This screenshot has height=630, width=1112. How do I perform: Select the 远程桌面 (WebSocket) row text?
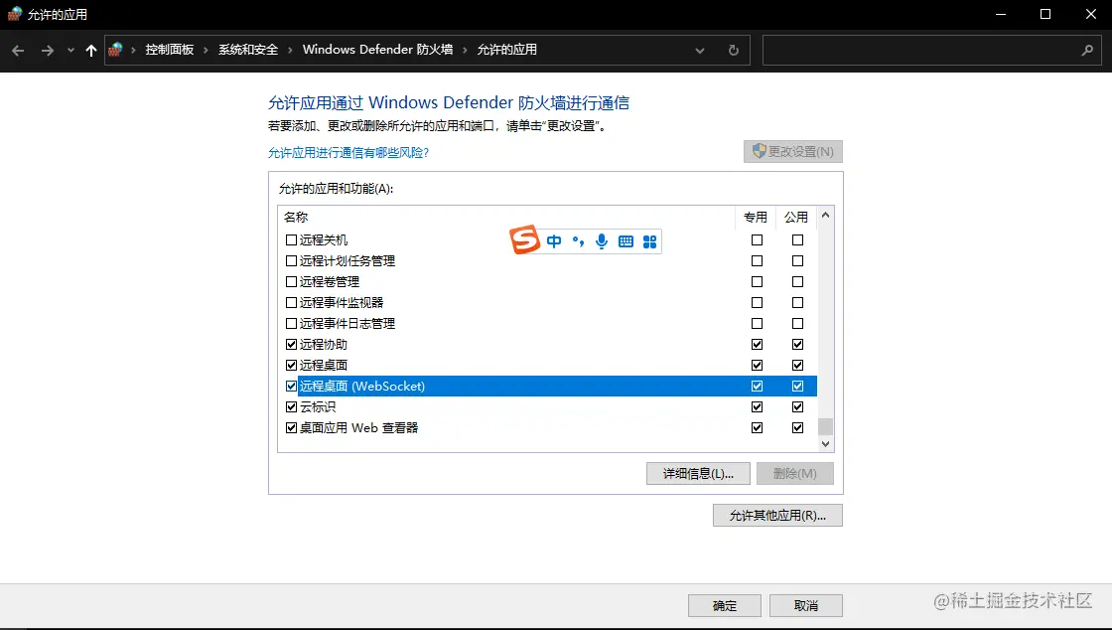click(x=361, y=386)
